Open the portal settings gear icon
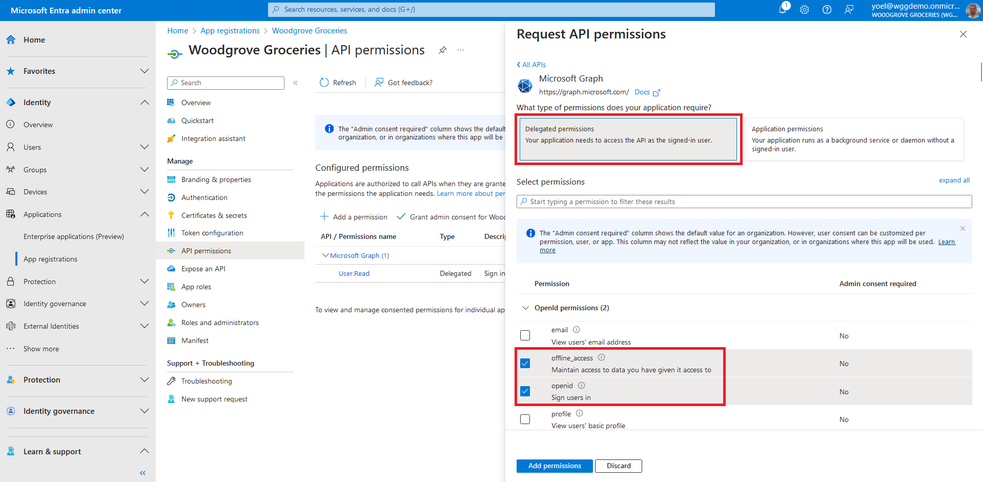Screen dimensions: 983x482 [805, 10]
